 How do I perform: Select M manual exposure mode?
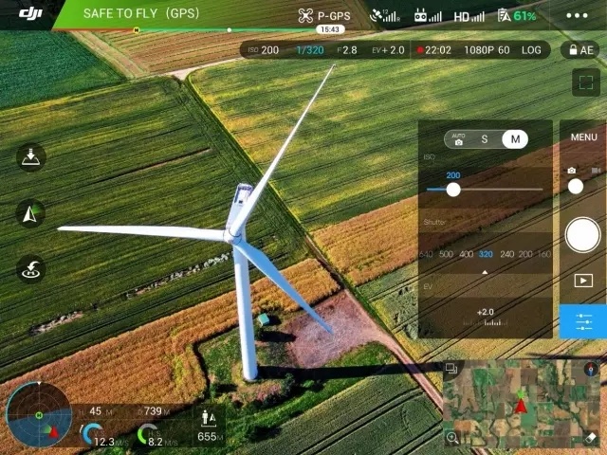click(515, 139)
